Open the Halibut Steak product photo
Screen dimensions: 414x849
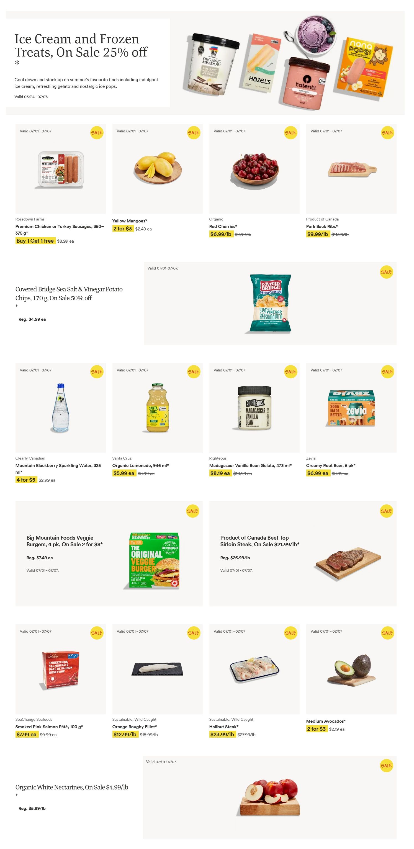(254, 670)
